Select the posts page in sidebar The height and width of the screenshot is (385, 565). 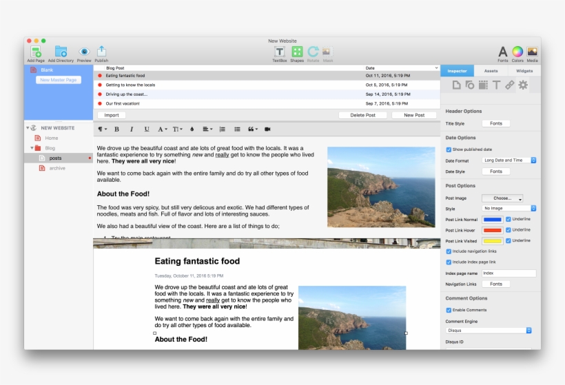tap(59, 158)
